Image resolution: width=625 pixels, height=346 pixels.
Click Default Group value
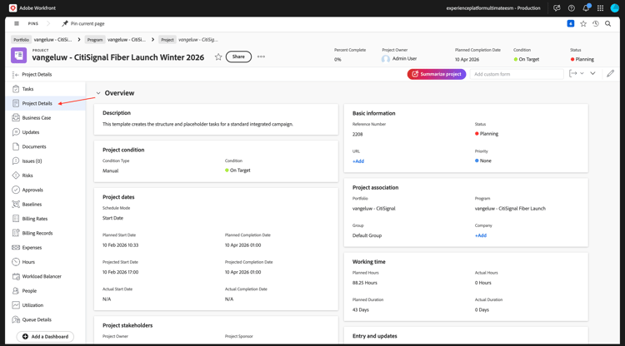pos(367,235)
